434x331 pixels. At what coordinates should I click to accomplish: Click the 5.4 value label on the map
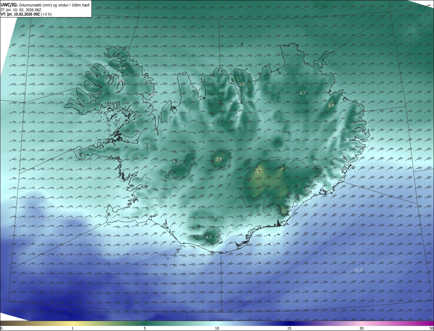pyautogui.click(x=80, y=155)
